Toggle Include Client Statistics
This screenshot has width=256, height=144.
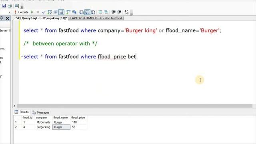74,12
